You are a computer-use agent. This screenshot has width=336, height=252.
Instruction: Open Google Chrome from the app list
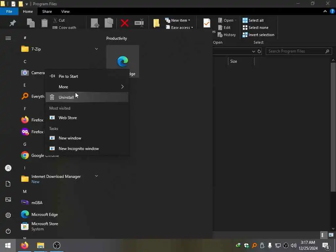(40, 155)
